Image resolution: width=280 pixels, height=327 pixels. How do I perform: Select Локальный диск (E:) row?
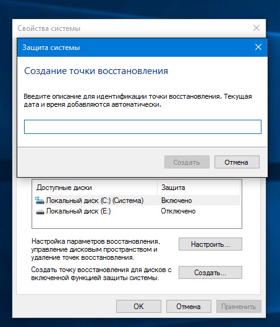[138, 211]
